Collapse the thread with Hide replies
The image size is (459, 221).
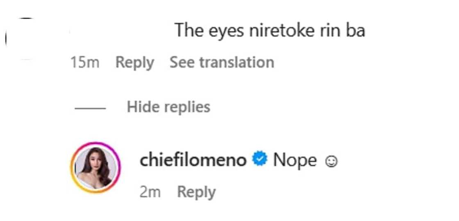tap(168, 107)
